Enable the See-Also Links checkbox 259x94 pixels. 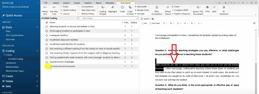[78, 10]
